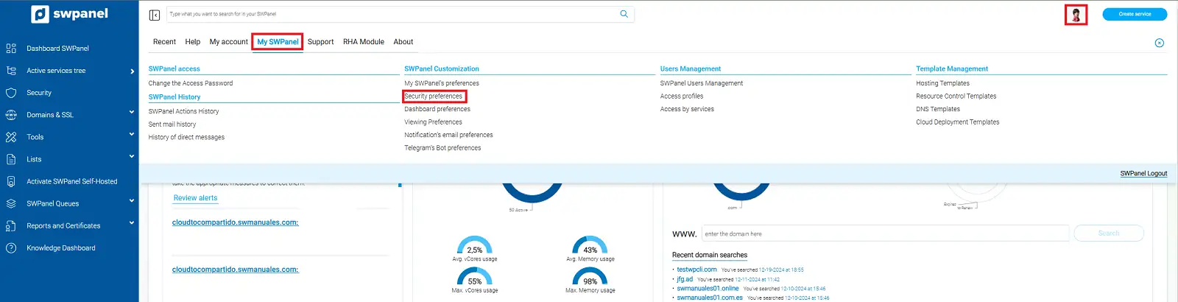Click the SWPanel Logout link
The image size is (1178, 302).
click(1143, 174)
